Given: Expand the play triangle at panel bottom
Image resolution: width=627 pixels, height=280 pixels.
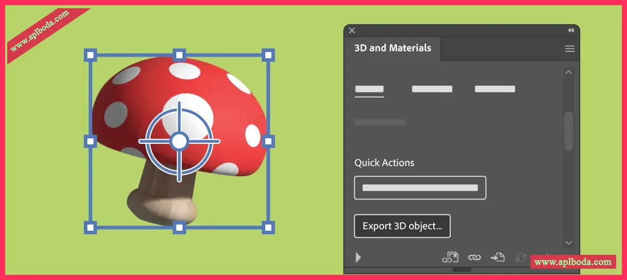Looking at the screenshot, I should coord(358,257).
